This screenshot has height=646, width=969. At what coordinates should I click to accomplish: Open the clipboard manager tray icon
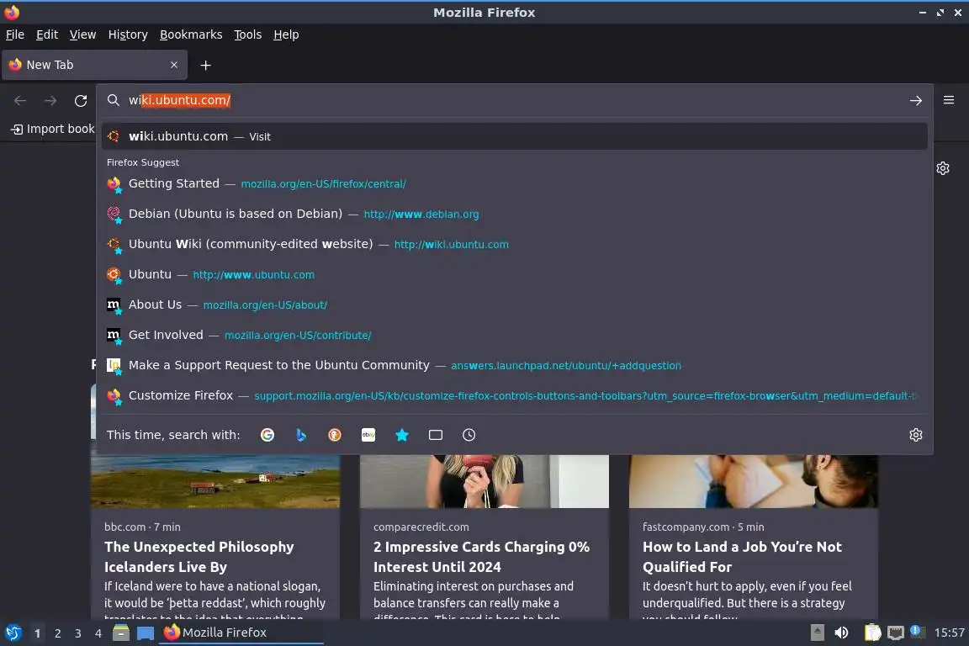(872, 633)
